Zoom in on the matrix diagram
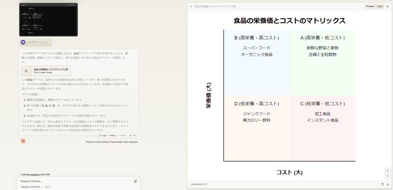393x190 pixels. point(388,171)
